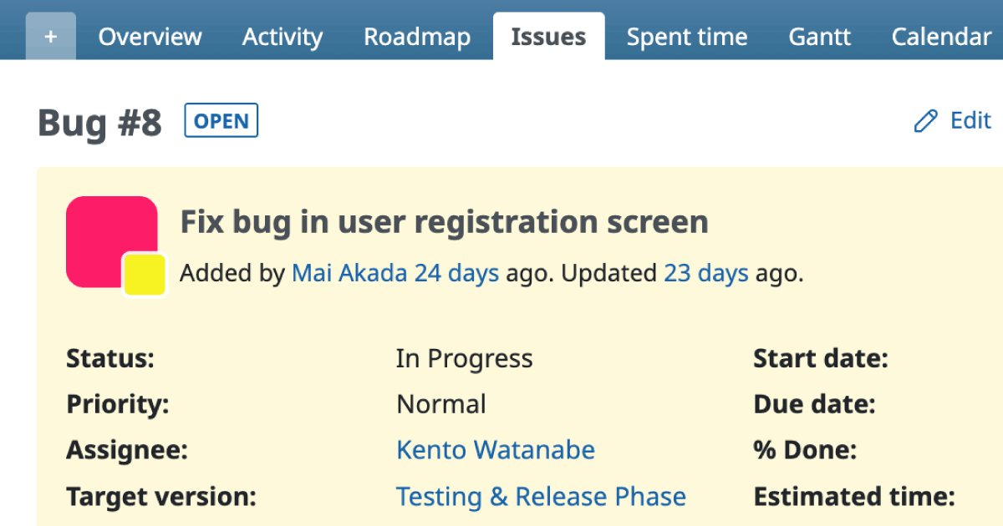Switch to the Gantt tab
The height and width of the screenshot is (526, 1003).
point(819,37)
